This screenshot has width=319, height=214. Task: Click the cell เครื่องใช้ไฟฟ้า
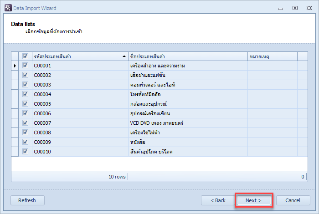[188, 132]
